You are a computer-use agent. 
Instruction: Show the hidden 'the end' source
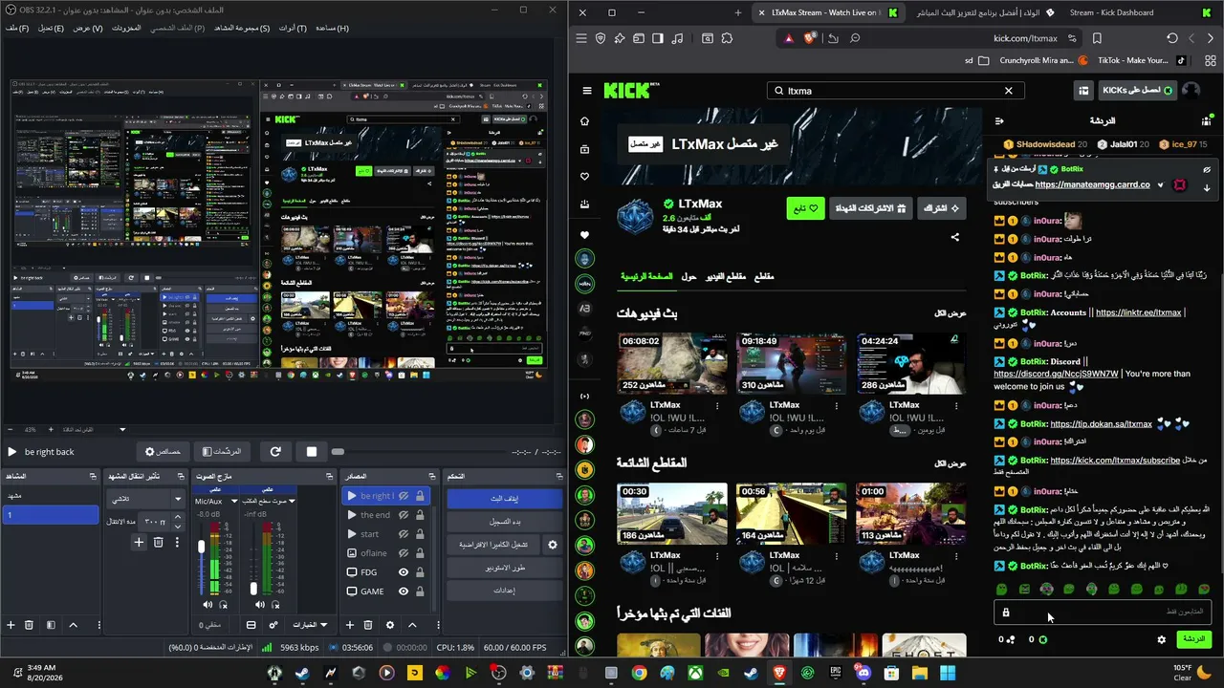tap(404, 515)
